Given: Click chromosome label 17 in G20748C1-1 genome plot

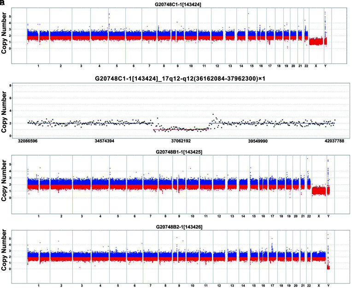Looking at the screenshot, I should (270, 66).
